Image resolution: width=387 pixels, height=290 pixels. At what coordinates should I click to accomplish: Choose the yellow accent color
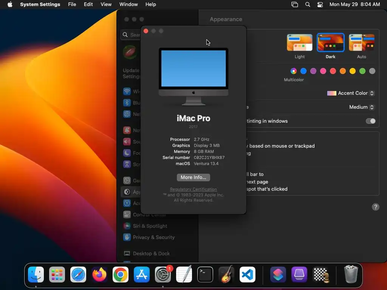pos(353,71)
